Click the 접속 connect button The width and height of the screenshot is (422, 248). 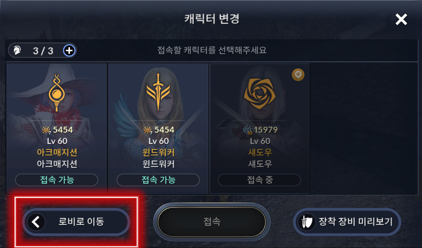point(212,222)
